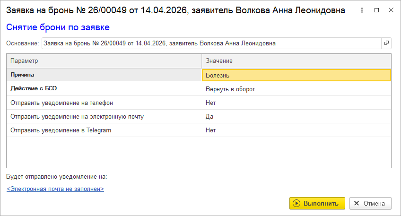Open the linked basis document icon
Viewport: 401px width, 216px height.
coord(386,43)
